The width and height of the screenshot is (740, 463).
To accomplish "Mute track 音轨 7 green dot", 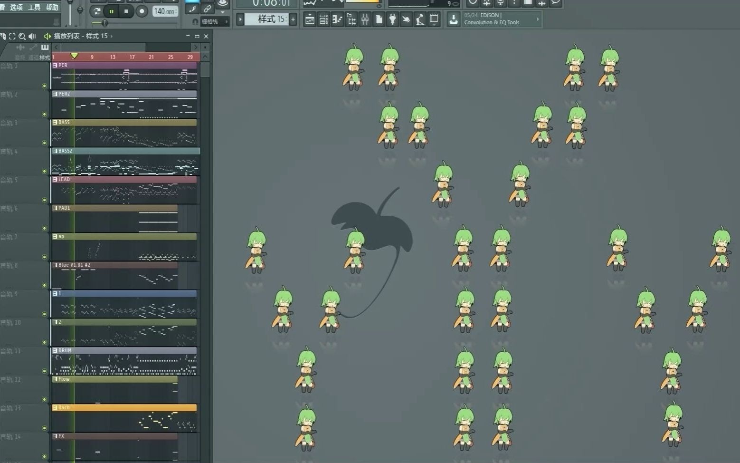I will [45, 257].
